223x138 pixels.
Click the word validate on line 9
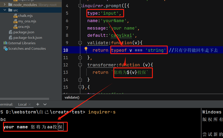98,43
